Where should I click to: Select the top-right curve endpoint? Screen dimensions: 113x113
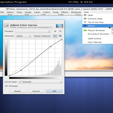[62, 40]
